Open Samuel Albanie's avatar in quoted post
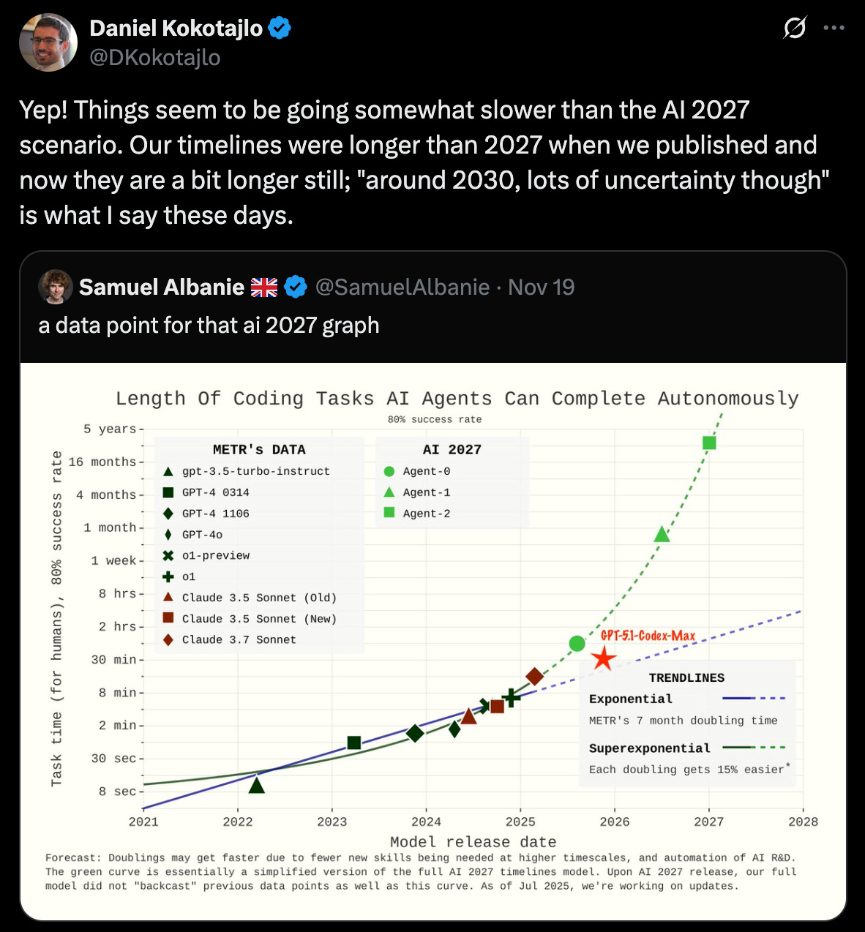865x932 pixels. point(56,287)
